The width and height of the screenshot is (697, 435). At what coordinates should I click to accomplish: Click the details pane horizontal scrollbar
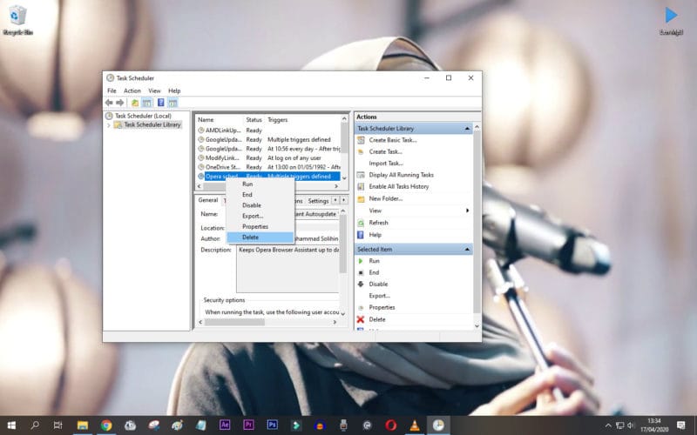tap(268, 322)
